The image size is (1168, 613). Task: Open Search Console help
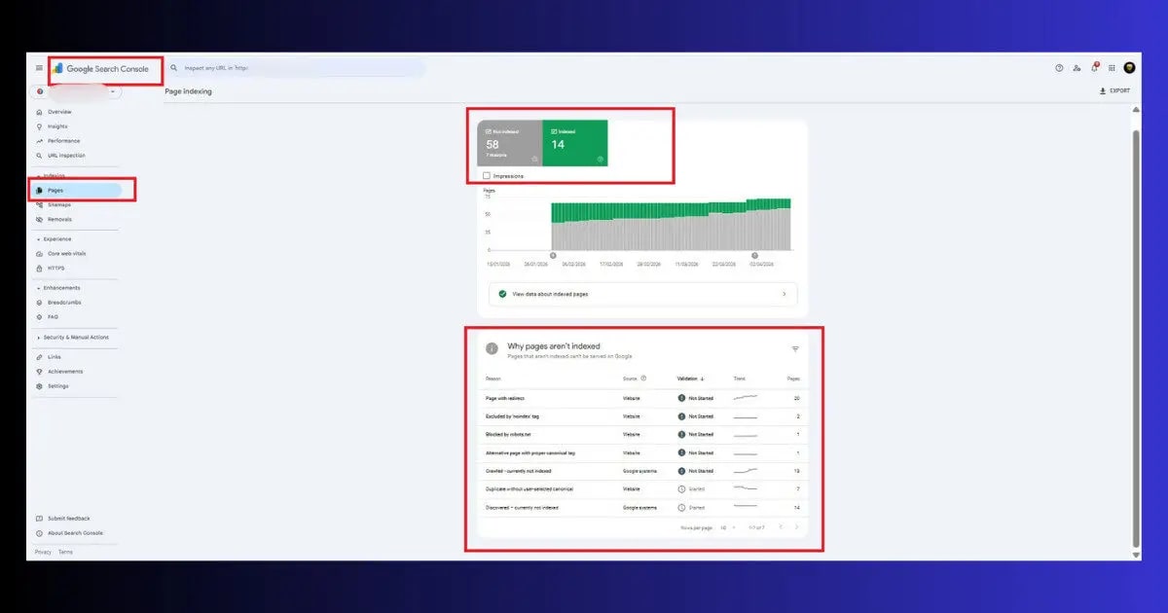[1058, 67]
